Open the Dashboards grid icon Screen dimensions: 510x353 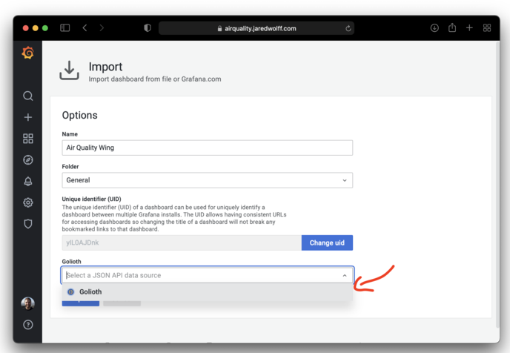[x=28, y=139]
